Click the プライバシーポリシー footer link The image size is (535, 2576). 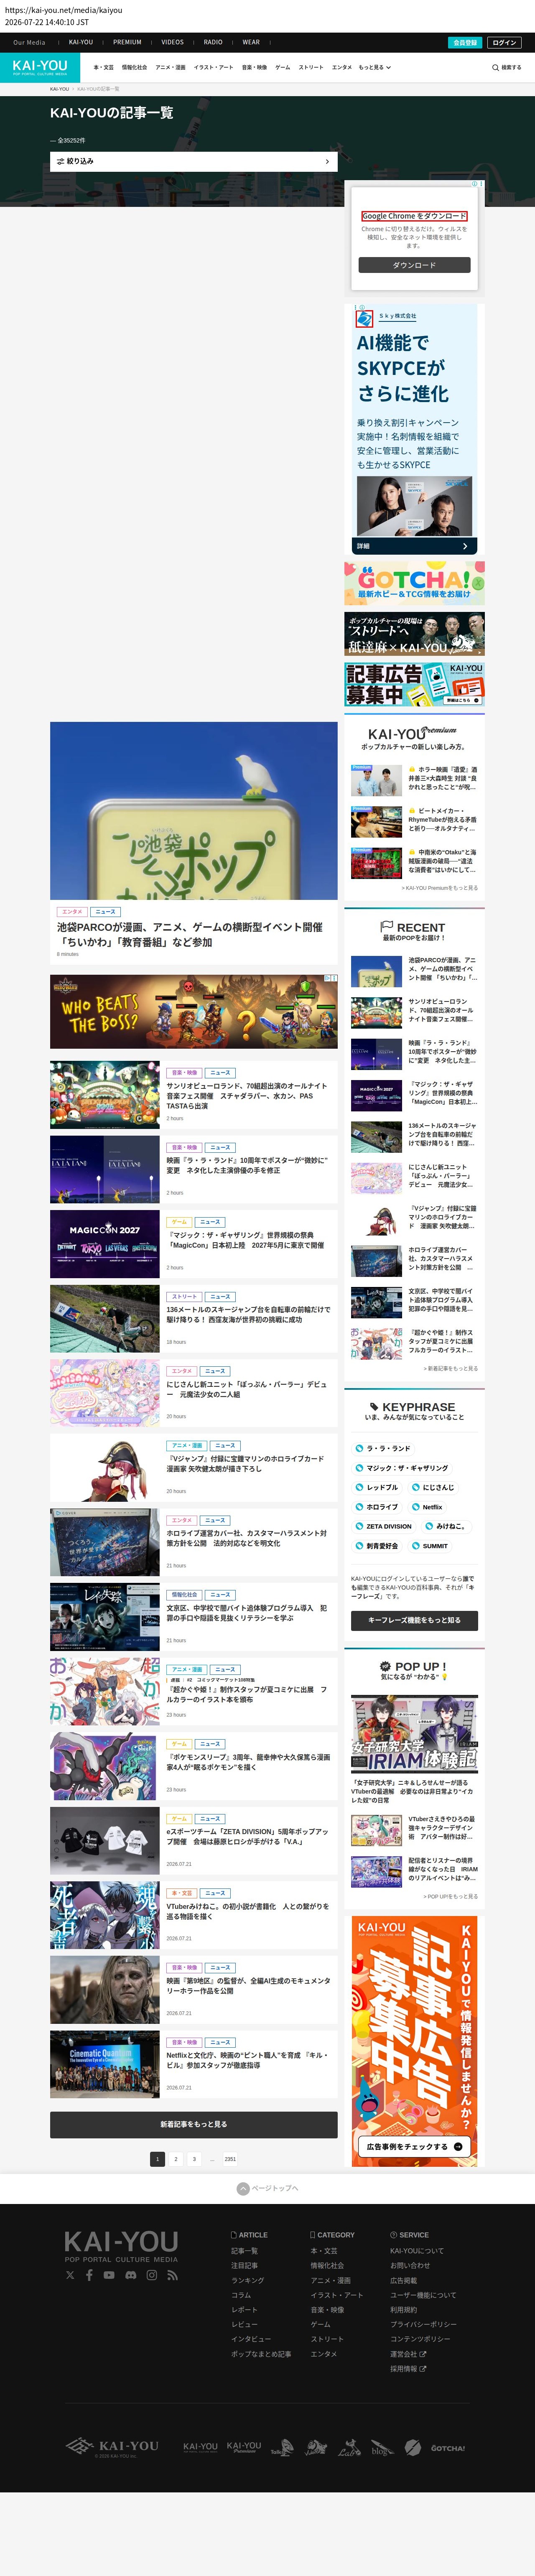click(423, 2324)
